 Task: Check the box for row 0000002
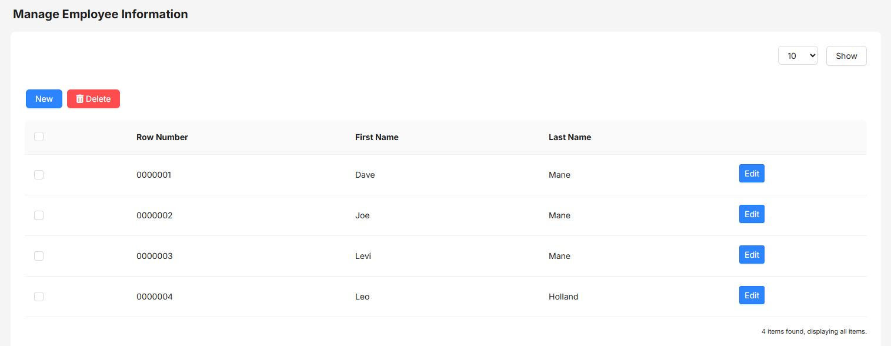click(x=39, y=215)
